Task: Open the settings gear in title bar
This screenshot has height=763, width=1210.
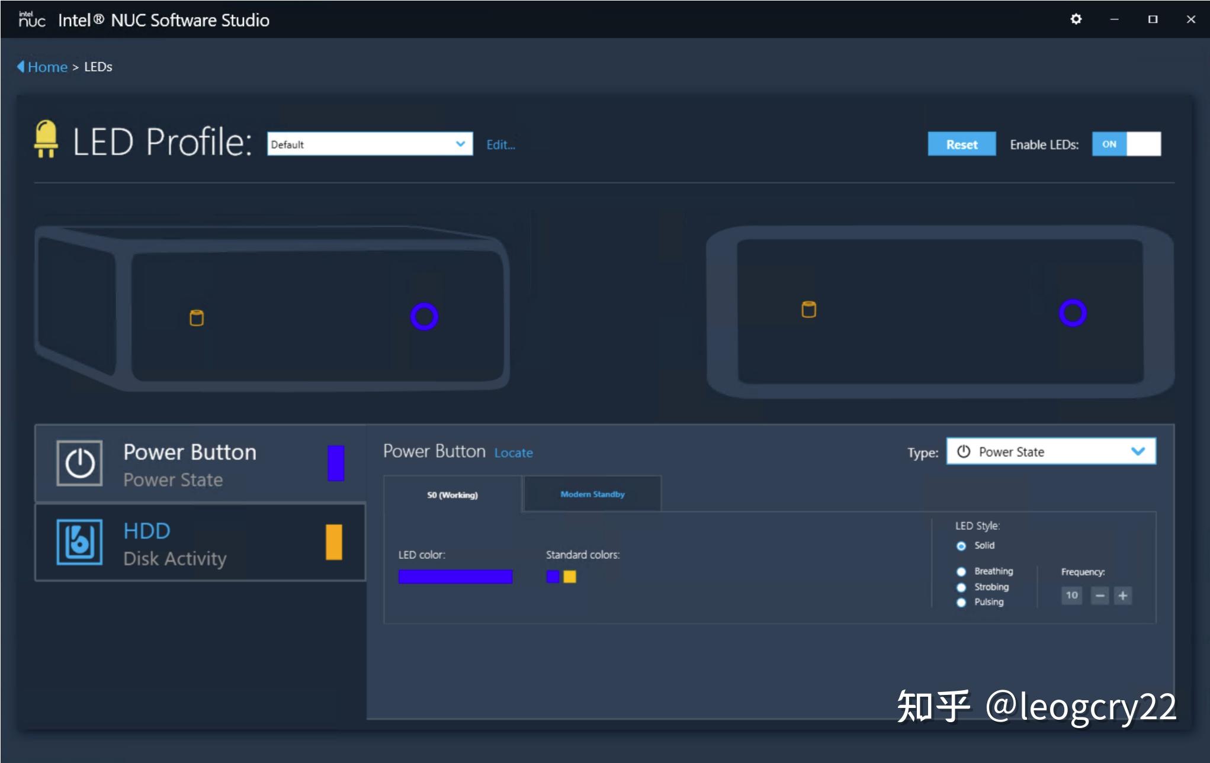Action: pyautogui.click(x=1076, y=20)
